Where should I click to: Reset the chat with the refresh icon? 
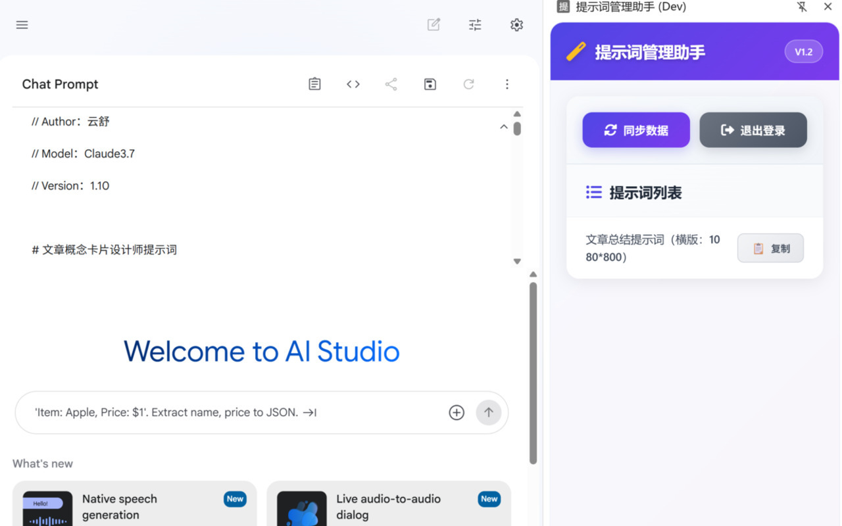tap(468, 84)
